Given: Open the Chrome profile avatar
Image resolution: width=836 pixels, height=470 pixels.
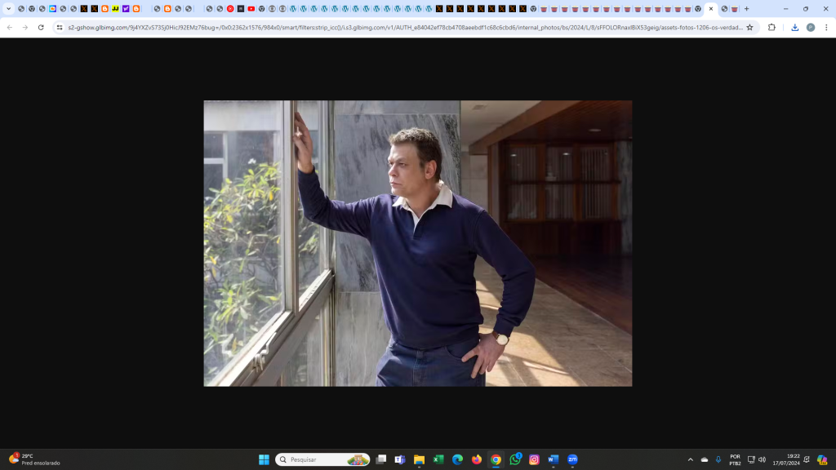Looking at the screenshot, I should (811, 27).
